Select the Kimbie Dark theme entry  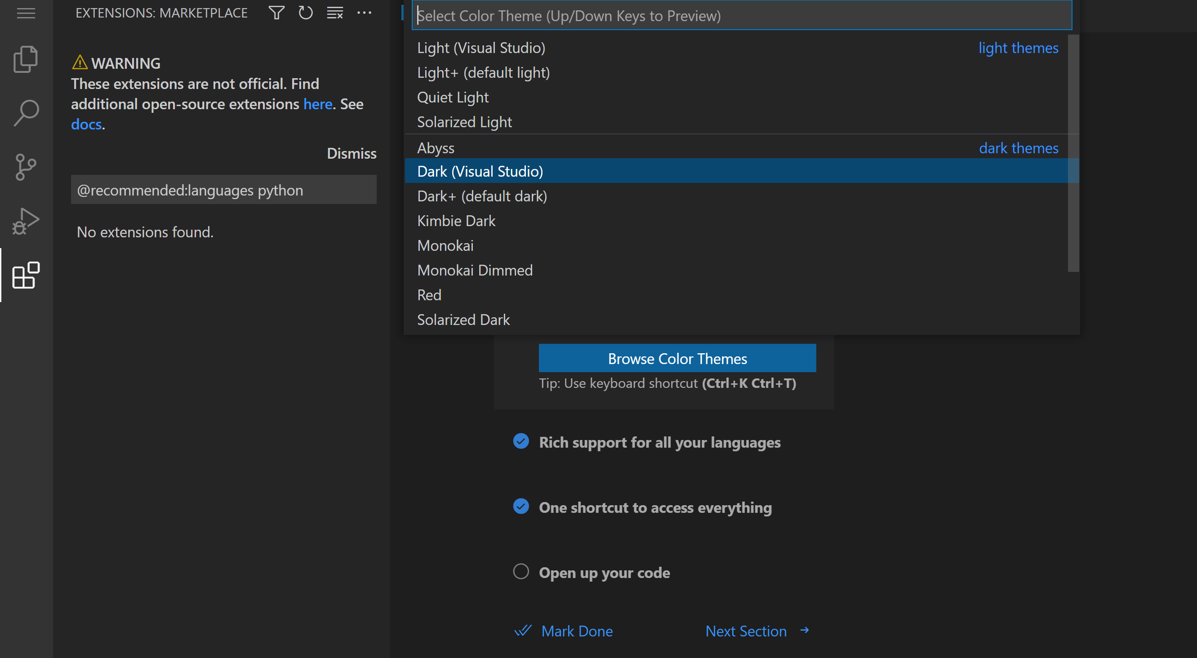click(x=456, y=221)
